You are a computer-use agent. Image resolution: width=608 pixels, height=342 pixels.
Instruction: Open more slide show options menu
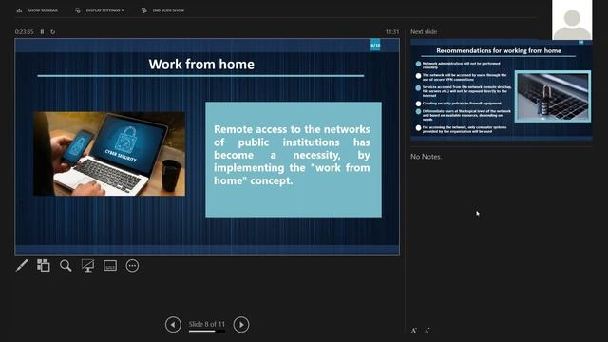click(x=132, y=266)
